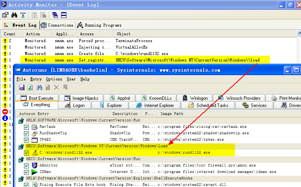Switch to the Image Hijacks tab
The image size is (301, 187).
[81, 98]
